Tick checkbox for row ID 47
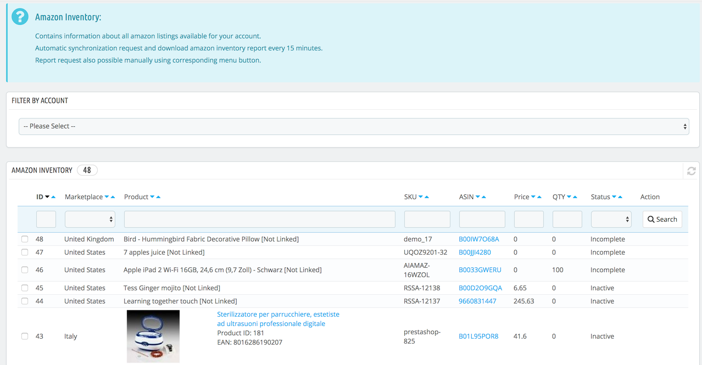 (x=25, y=252)
